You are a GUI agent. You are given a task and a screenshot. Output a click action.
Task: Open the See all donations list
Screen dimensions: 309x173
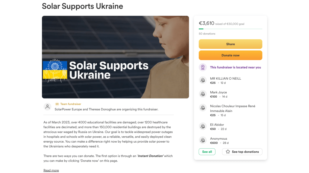coord(207,152)
